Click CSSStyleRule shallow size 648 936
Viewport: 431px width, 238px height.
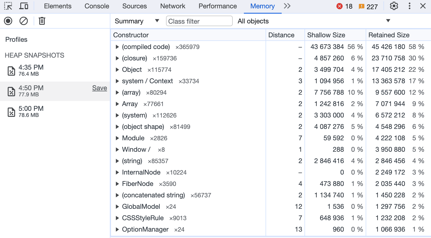pos(332,218)
